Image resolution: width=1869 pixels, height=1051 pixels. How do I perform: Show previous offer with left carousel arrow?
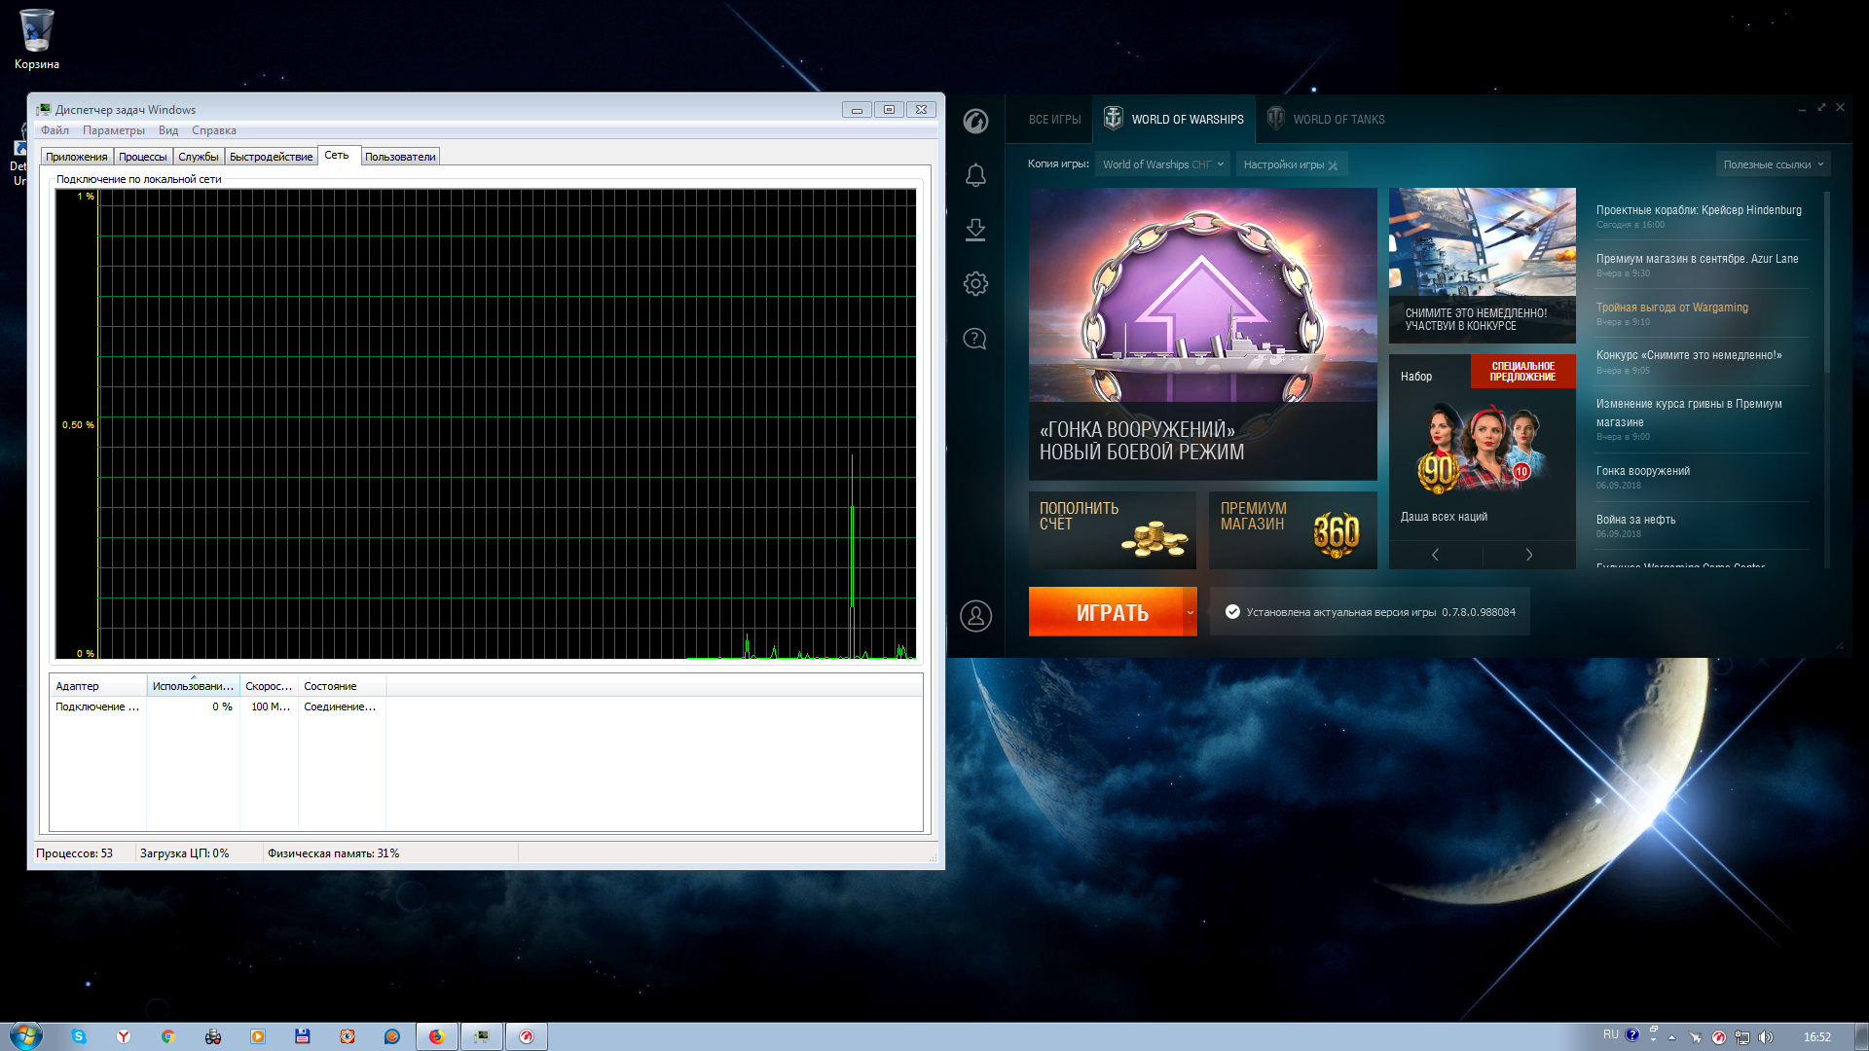click(1435, 555)
